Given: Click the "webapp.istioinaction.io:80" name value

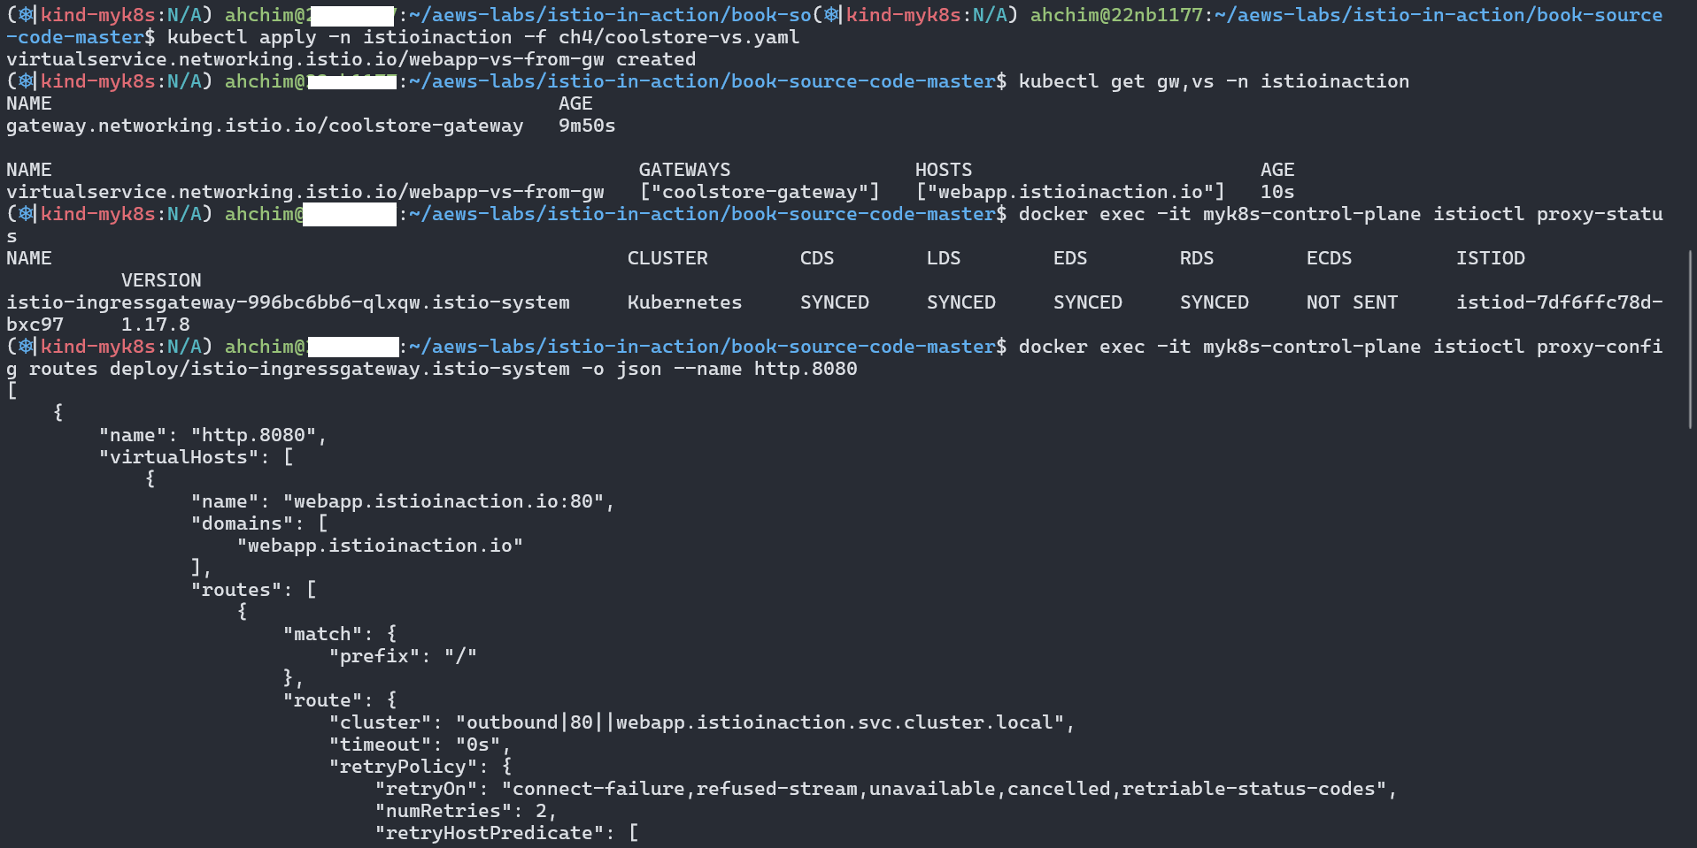Looking at the screenshot, I should [444, 501].
